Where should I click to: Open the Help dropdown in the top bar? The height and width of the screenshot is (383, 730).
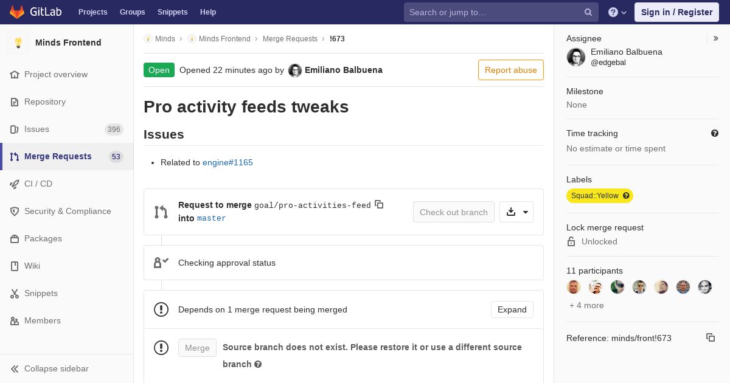pos(617,12)
